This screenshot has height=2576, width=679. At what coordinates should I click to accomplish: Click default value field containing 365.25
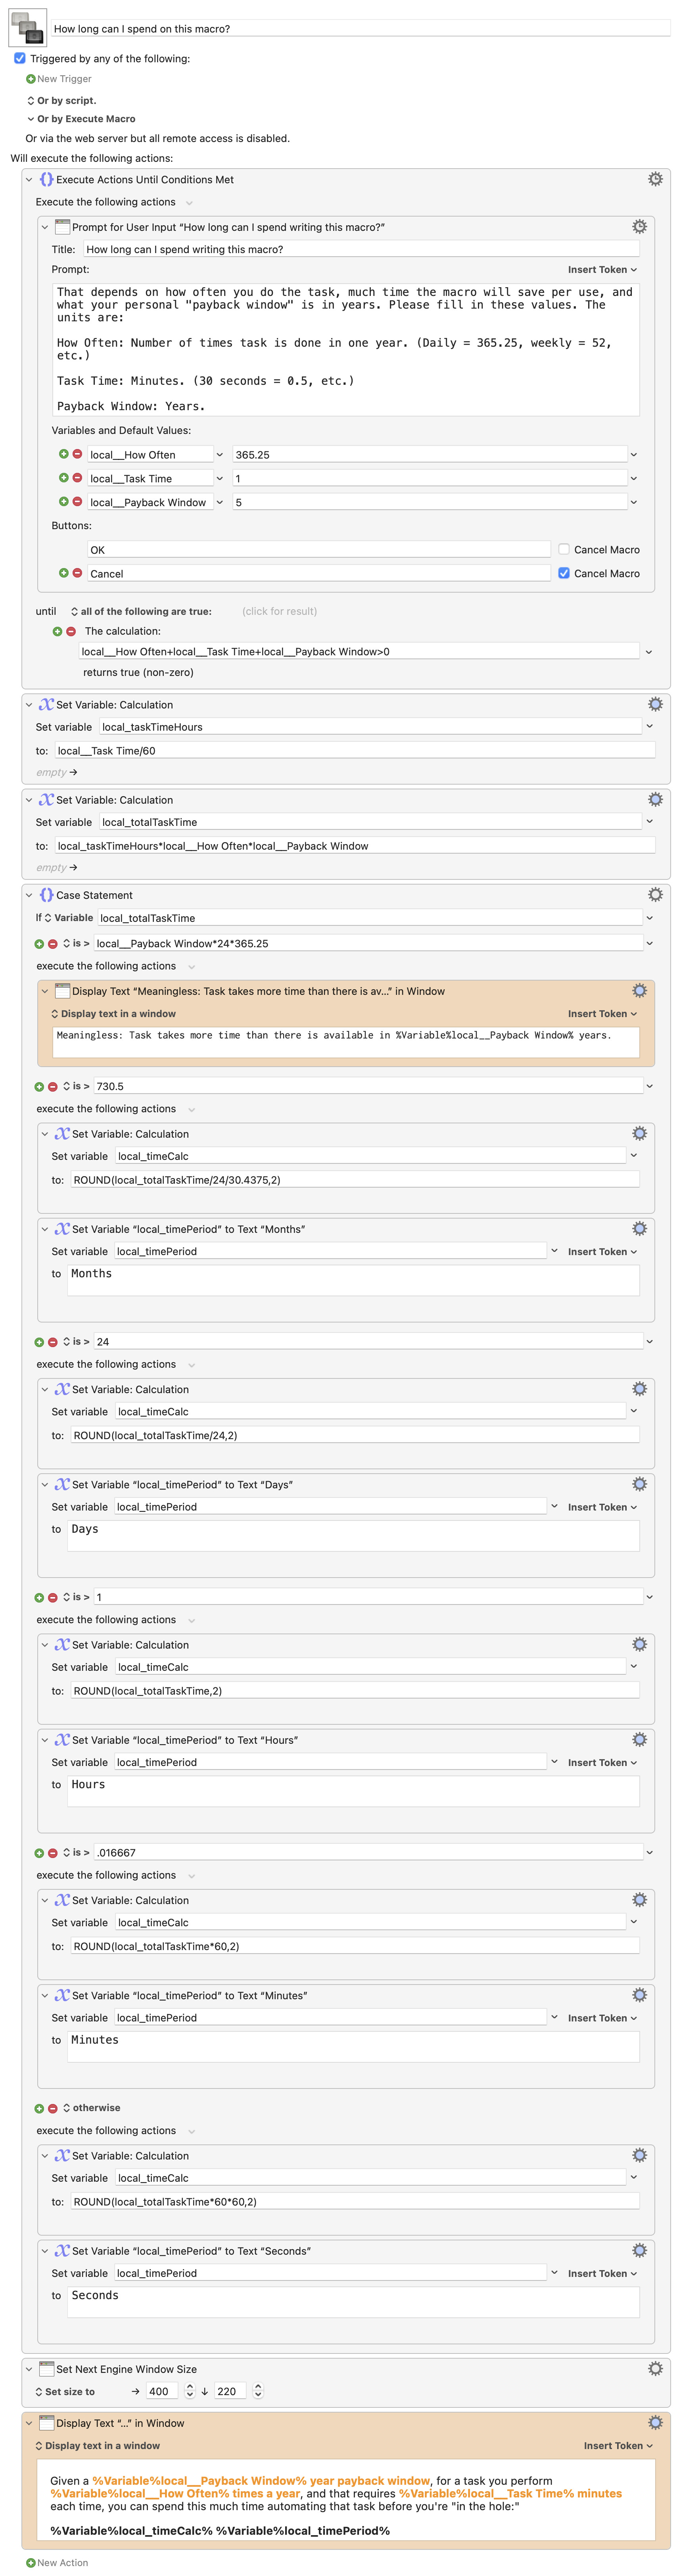pos(429,455)
